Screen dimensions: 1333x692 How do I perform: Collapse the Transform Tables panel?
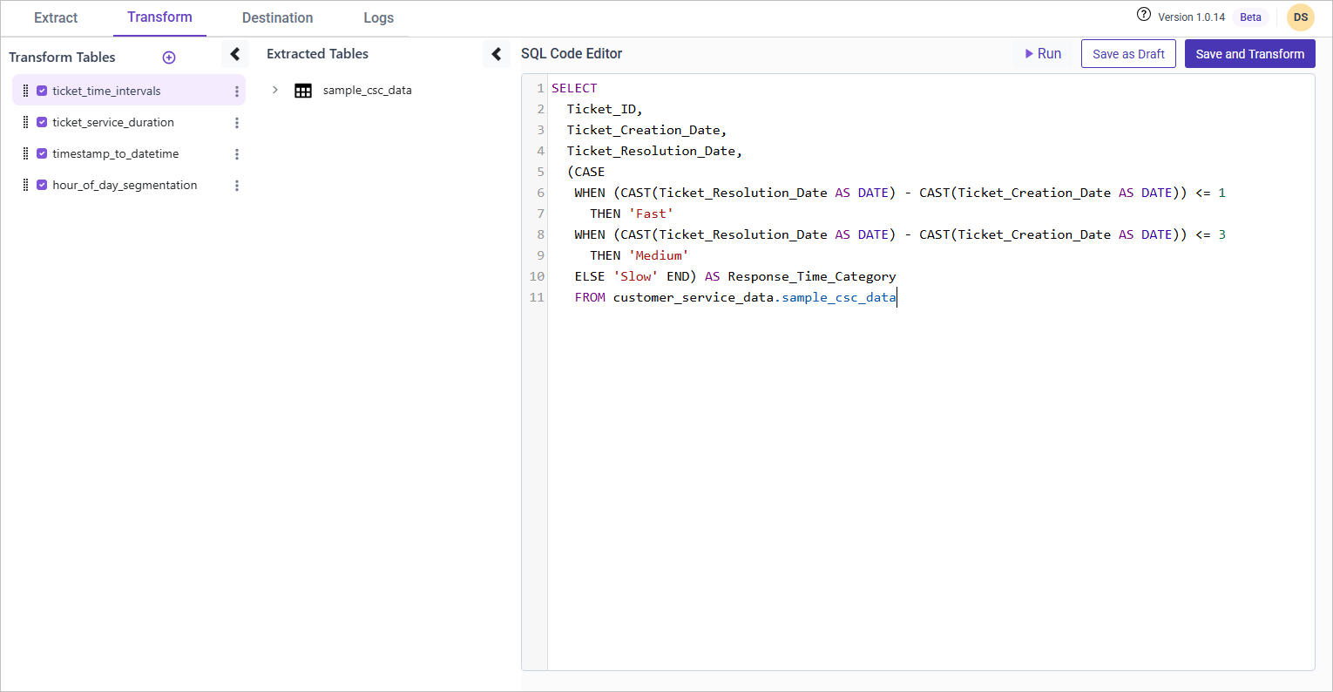(x=234, y=54)
